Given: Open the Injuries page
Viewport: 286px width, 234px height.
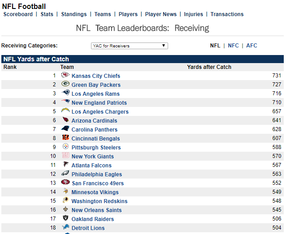Looking at the screenshot, I should click(194, 14).
